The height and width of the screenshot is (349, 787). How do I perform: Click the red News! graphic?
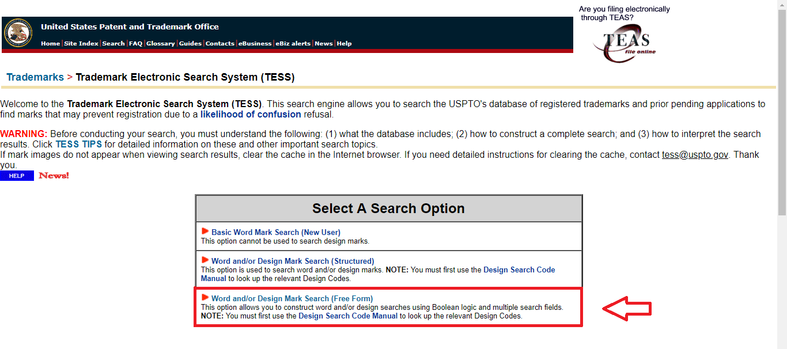click(54, 176)
